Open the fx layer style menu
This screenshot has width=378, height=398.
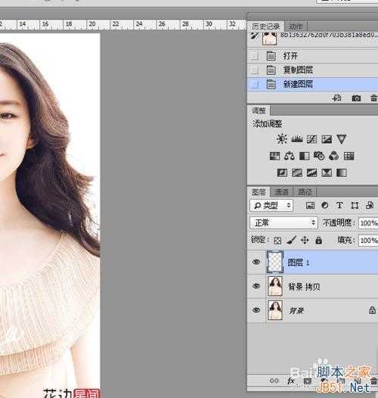(291, 381)
